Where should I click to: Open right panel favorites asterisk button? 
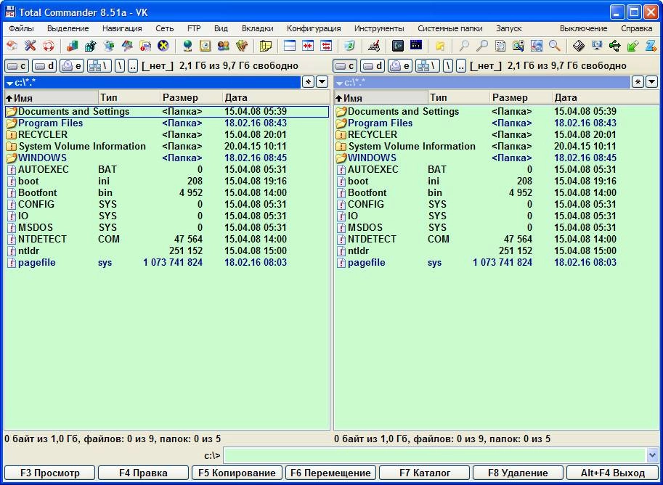coord(638,82)
